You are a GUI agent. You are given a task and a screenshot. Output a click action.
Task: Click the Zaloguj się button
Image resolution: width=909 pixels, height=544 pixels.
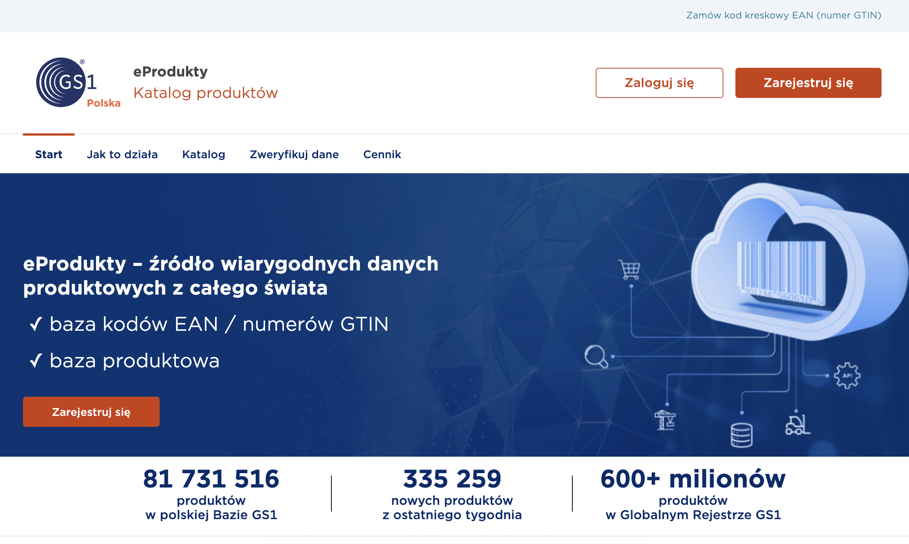[659, 83]
